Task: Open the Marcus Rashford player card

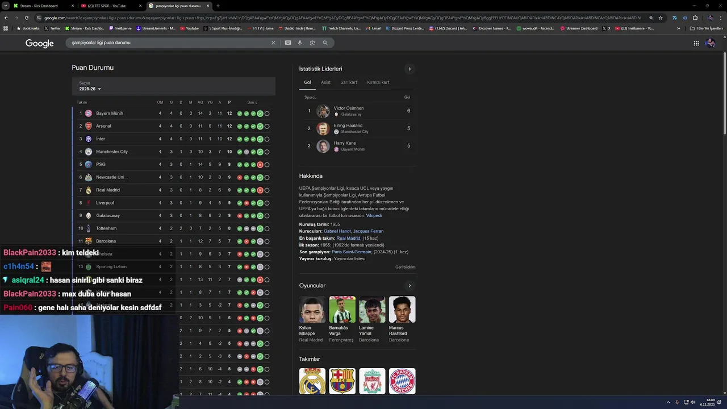Action: (x=402, y=319)
